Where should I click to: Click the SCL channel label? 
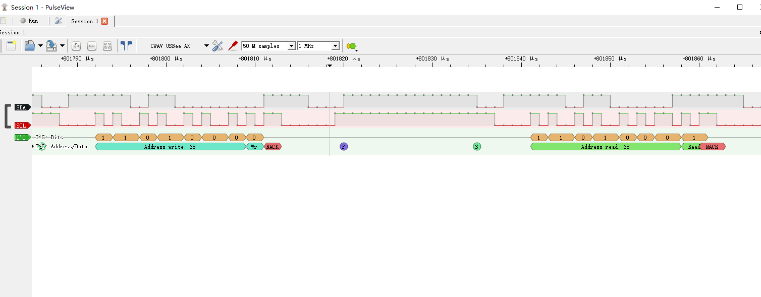pos(22,125)
